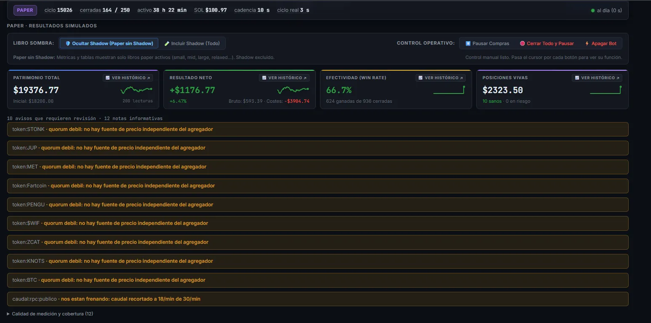Select the token:Fartcoin quorum debil warning
Screen dimensions: 651x323
tap(318, 186)
